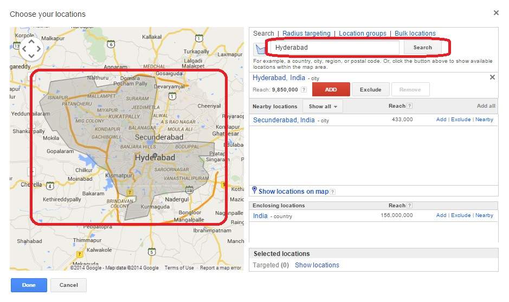Select the Bulk locations tab
509x302 pixels.
point(415,34)
